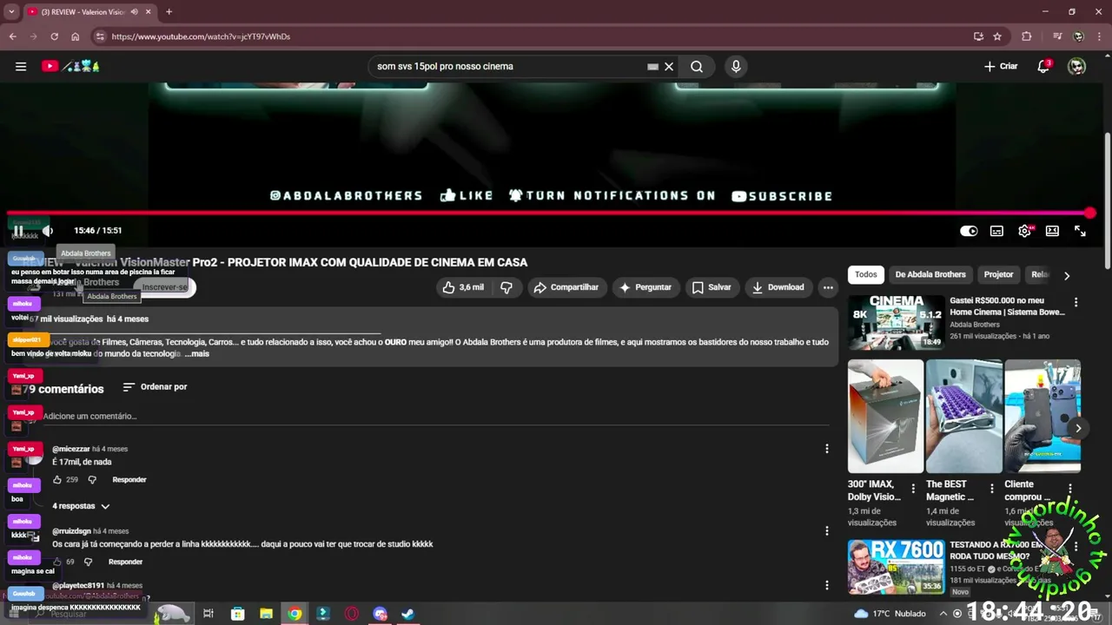
Task: Open Microsoft Store from taskbar
Action: pos(237,614)
